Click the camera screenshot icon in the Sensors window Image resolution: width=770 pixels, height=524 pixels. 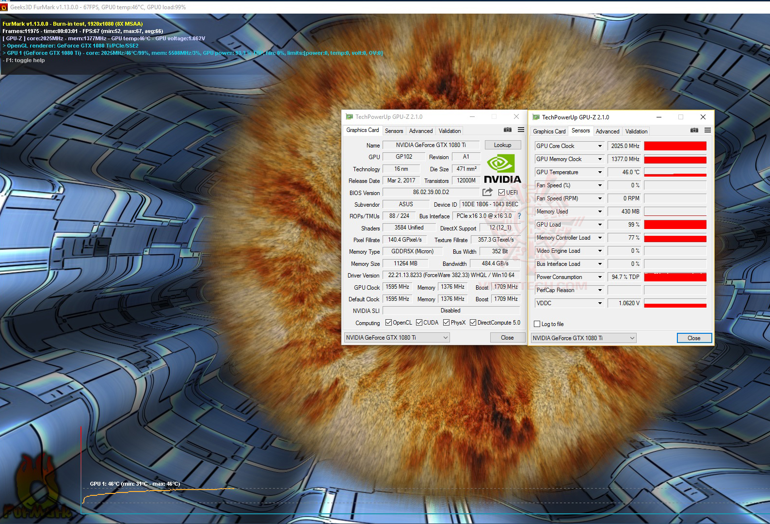694,131
